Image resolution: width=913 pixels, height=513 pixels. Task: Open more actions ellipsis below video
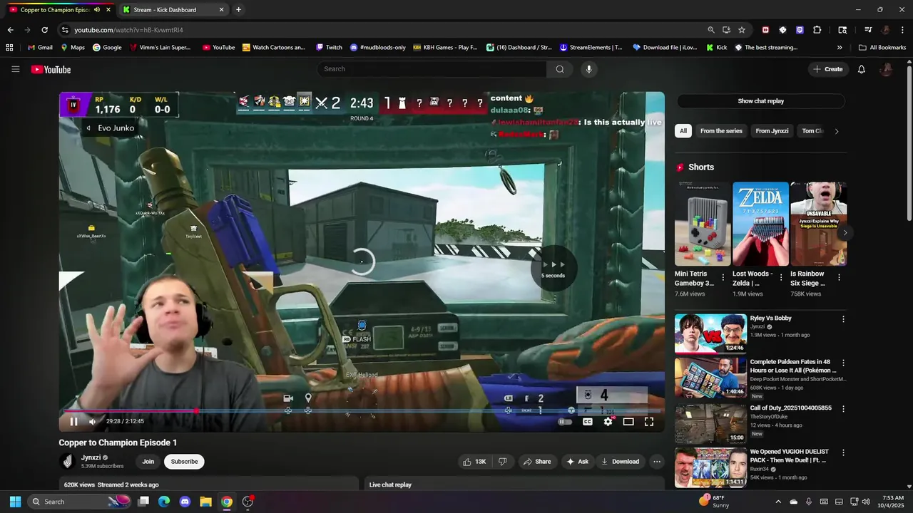point(657,462)
